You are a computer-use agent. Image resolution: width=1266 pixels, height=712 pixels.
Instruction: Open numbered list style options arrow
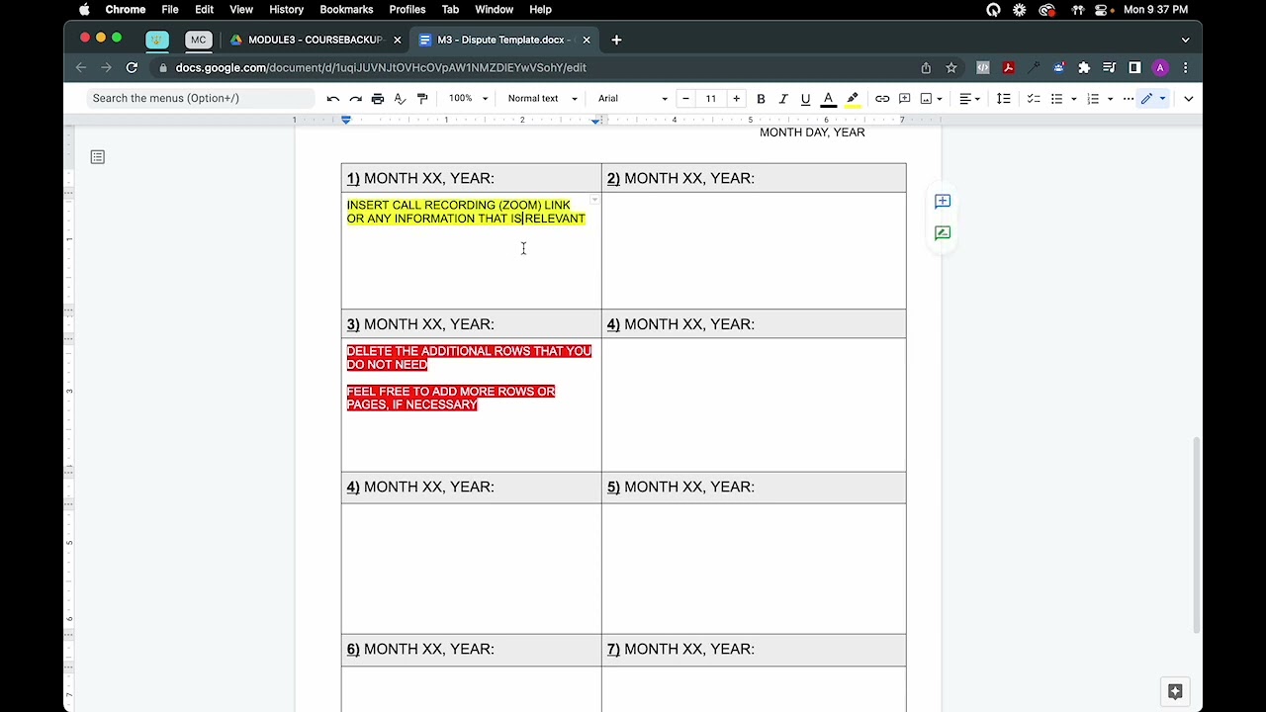coord(1110,98)
